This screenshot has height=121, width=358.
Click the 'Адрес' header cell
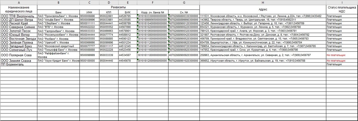[x=263, y=9]
